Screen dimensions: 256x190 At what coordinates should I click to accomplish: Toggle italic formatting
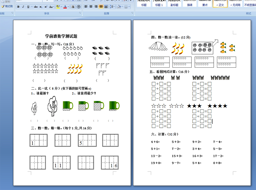[23, 7]
